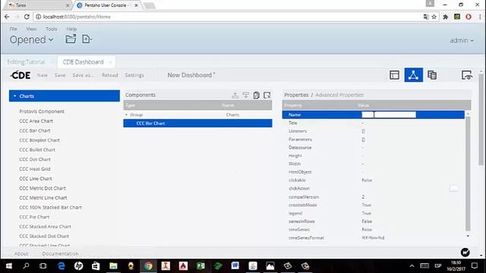Switch to the CDE Dashboard tab
Image resolution: width=486 pixels, height=273 pixels.
(x=83, y=62)
